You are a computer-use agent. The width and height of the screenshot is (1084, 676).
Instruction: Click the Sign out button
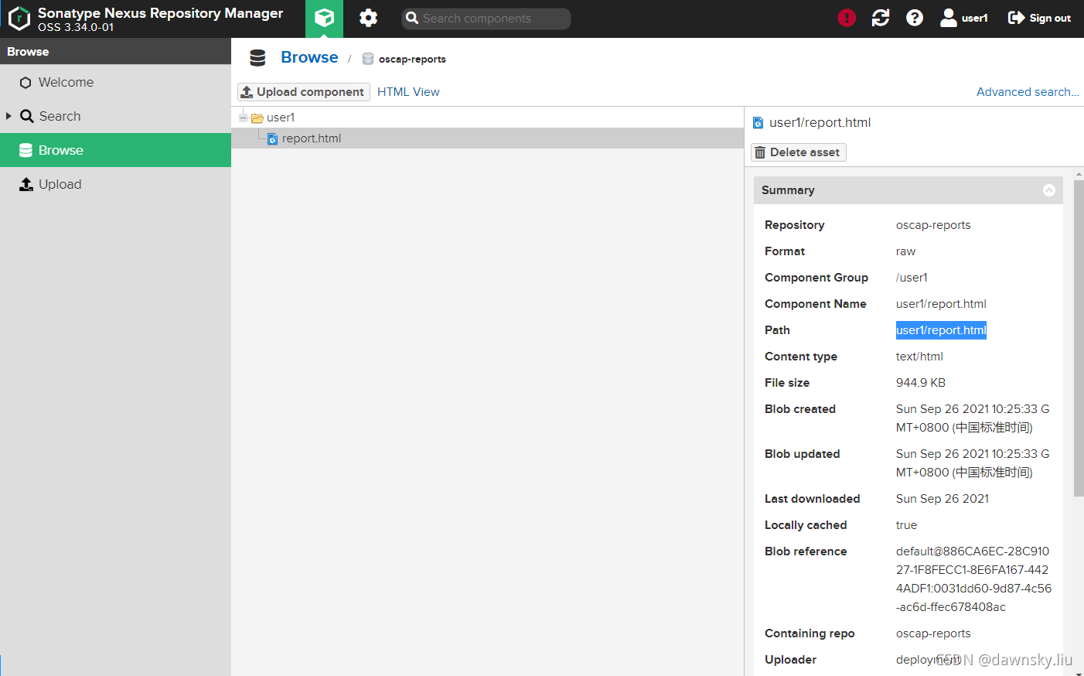1039,18
